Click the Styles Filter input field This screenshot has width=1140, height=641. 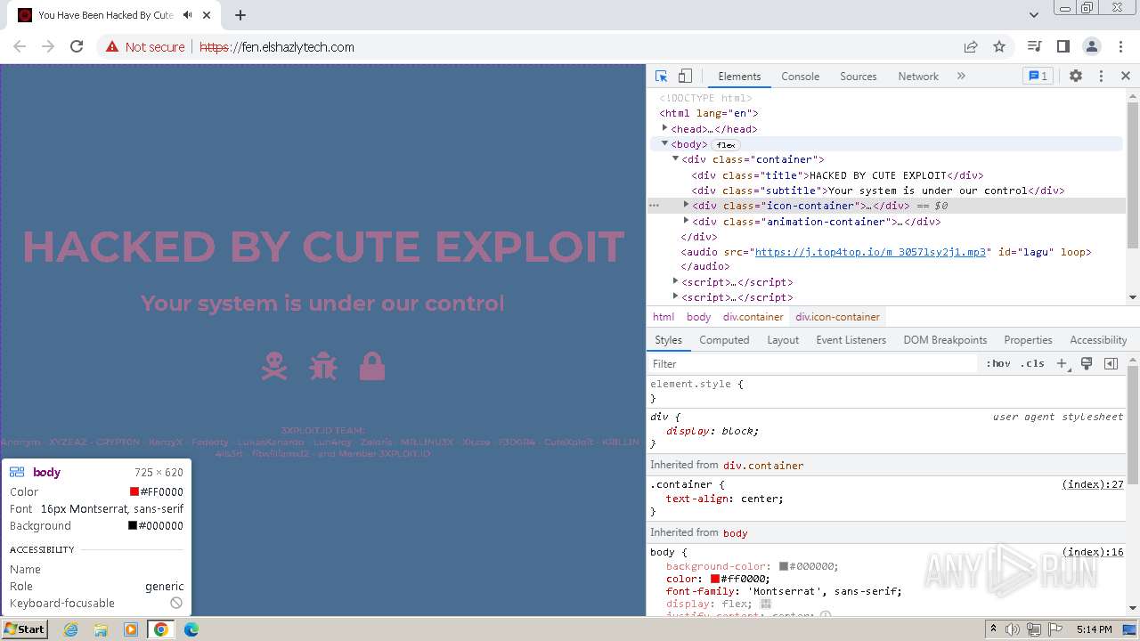tap(812, 364)
